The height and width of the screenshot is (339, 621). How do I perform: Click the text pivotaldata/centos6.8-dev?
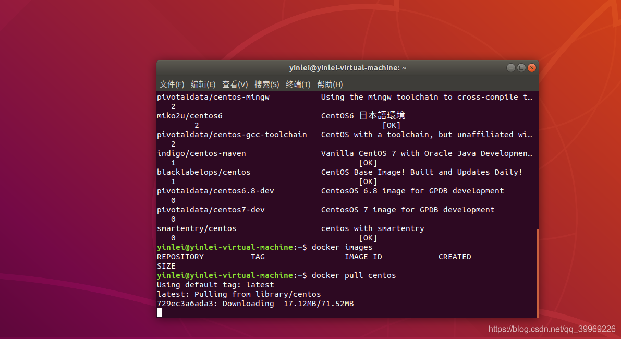point(215,191)
